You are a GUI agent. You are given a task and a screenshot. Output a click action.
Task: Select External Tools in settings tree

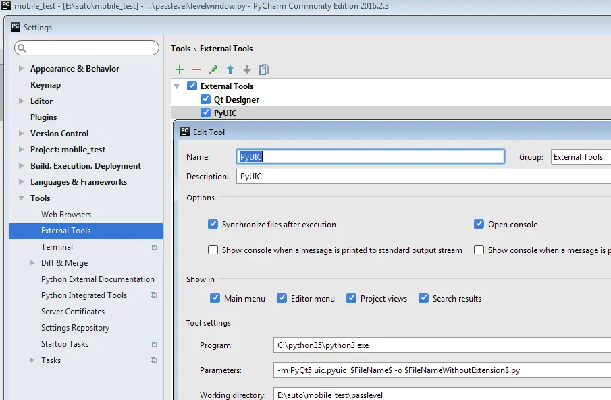pyautogui.click(x=86, y=231)
